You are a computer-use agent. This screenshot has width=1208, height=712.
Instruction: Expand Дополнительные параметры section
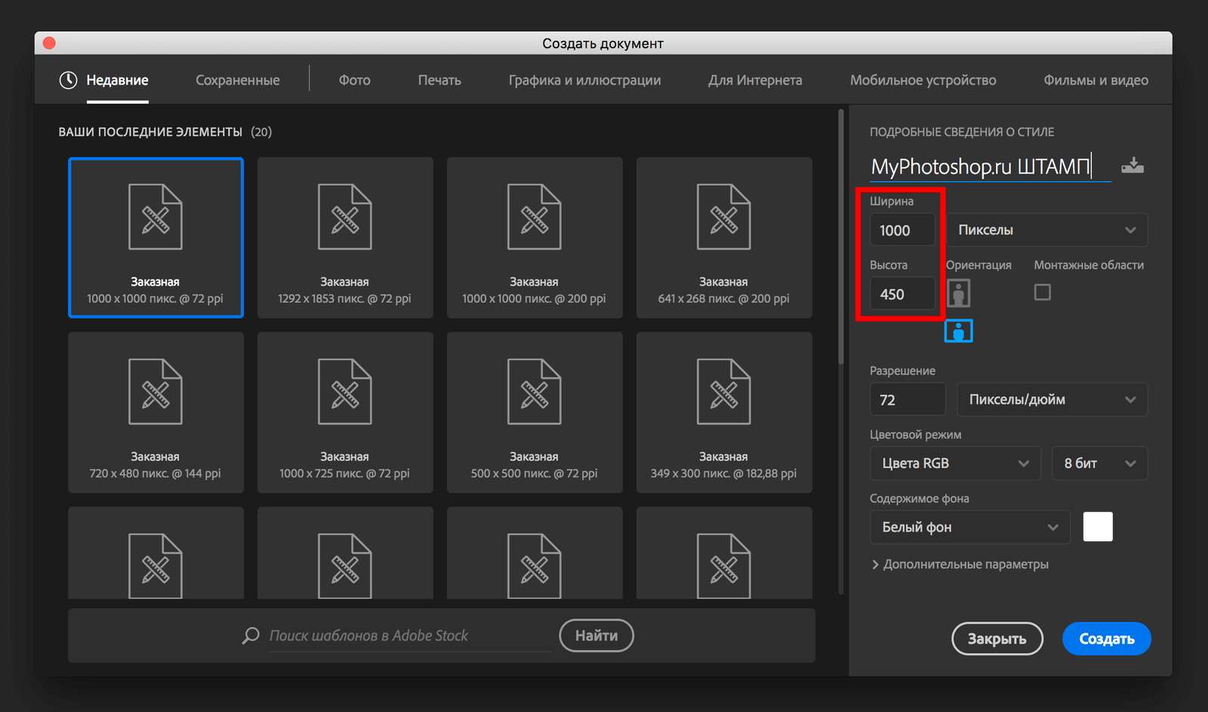[960, 564]
